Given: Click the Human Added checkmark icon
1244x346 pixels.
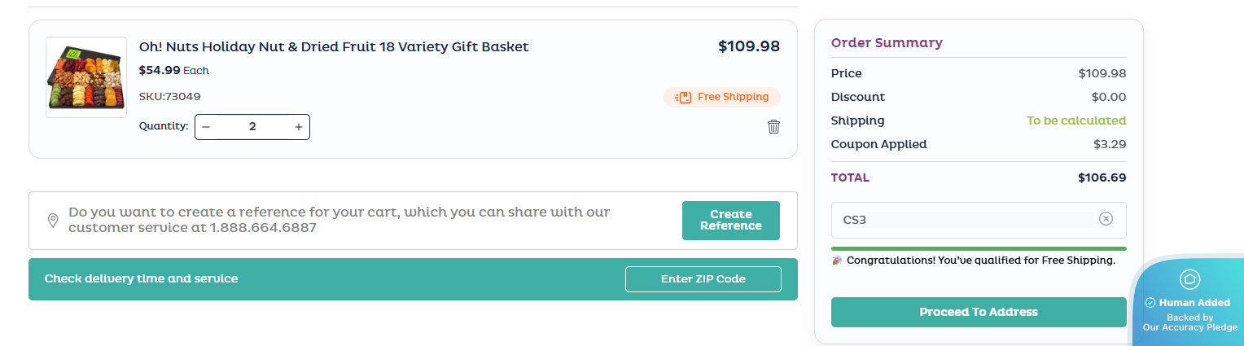Looking at the screenshot, I should pyautogui.click(x=1150, y=303).
